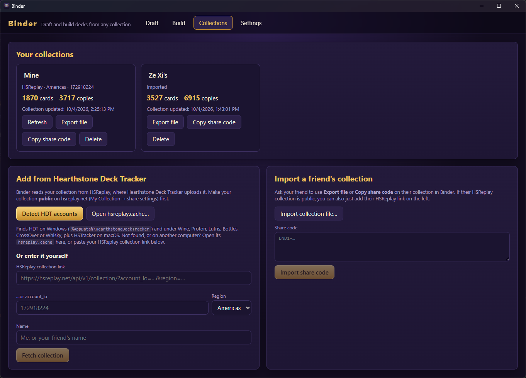Click the '6915 copies' count
The width and height of the screenshot is (526, 378).
201,98
